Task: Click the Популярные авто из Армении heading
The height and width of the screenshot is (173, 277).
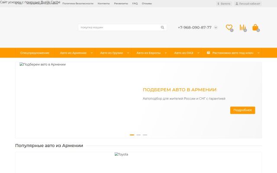Action: [49, 146]
